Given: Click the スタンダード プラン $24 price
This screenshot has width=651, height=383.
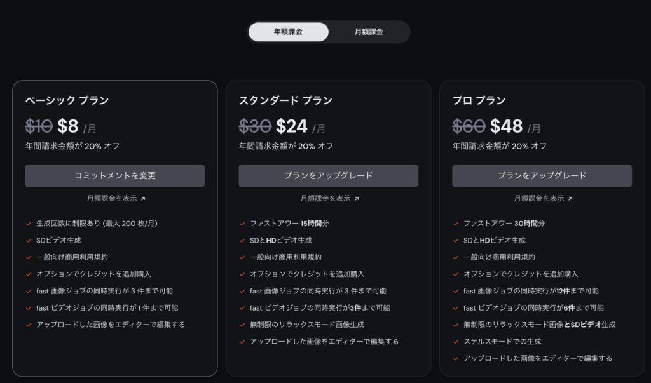Looking at the screenshot, I should pos(292,126).
